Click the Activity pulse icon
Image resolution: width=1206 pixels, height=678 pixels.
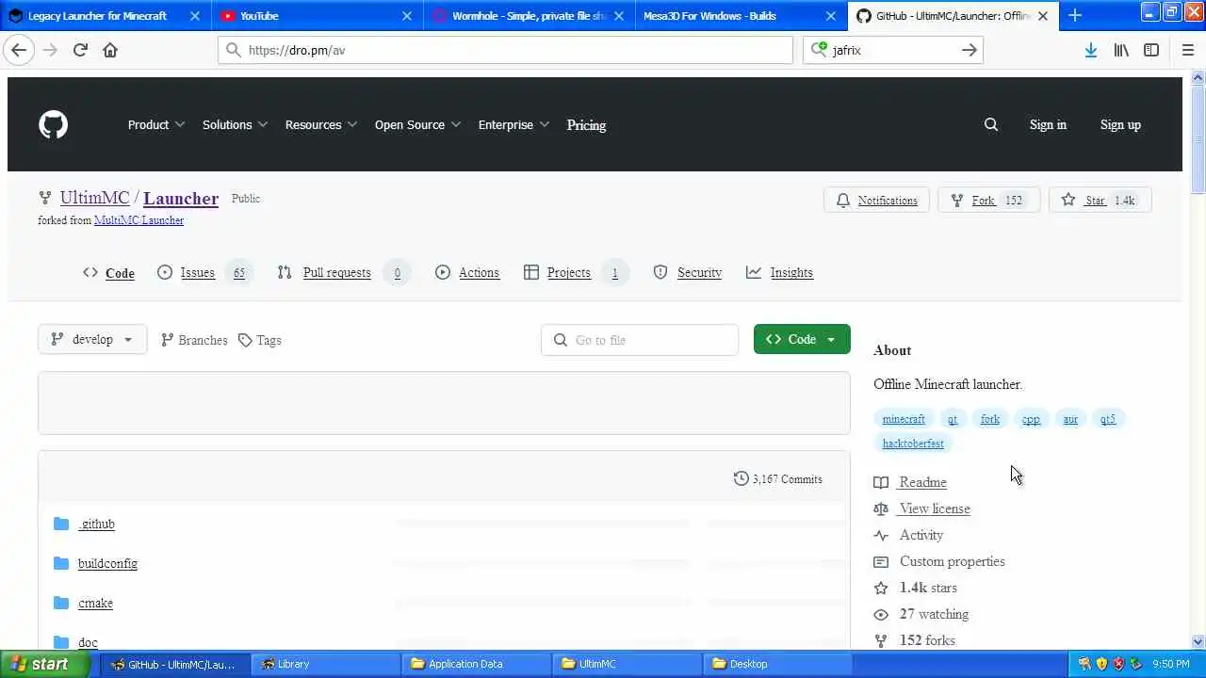point(881,535)
